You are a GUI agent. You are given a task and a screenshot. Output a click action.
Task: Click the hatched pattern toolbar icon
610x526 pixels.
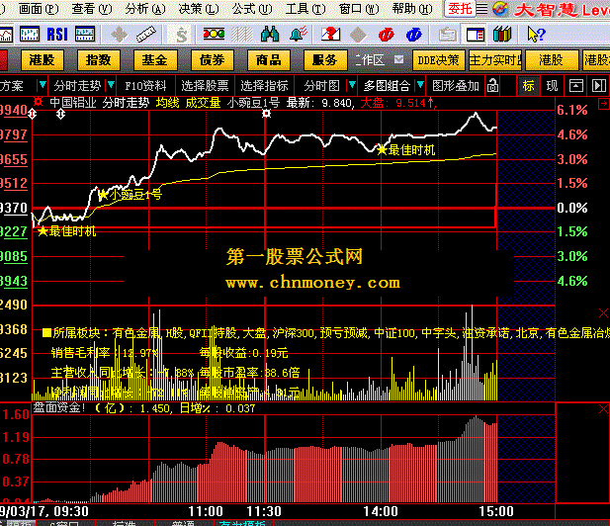pyautogui.click(x=242, y=35)
